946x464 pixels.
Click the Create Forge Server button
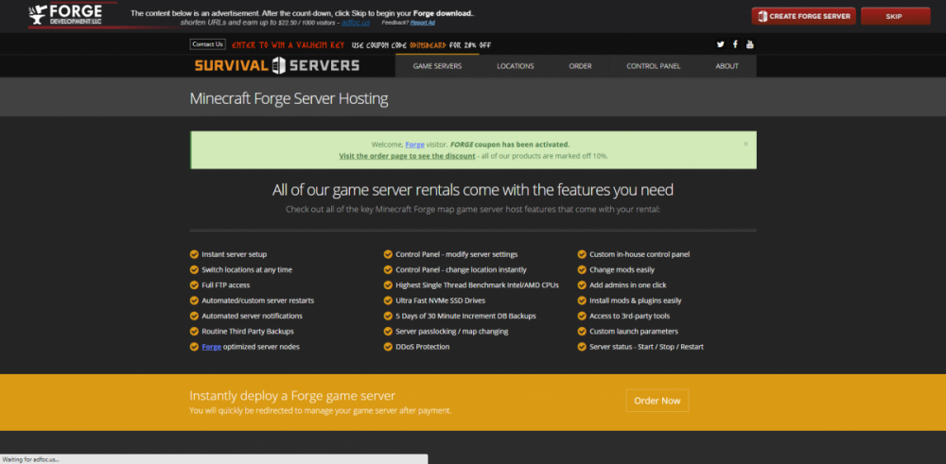[803, 16]
